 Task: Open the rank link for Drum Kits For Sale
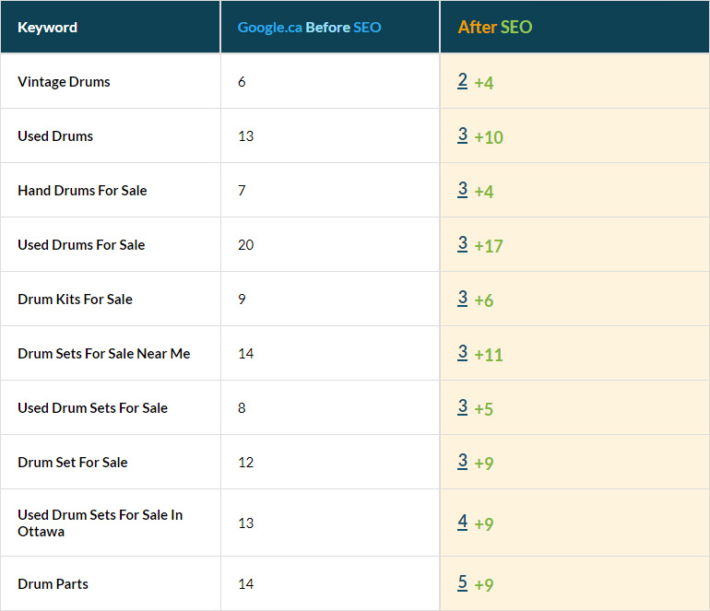[462, 299]
